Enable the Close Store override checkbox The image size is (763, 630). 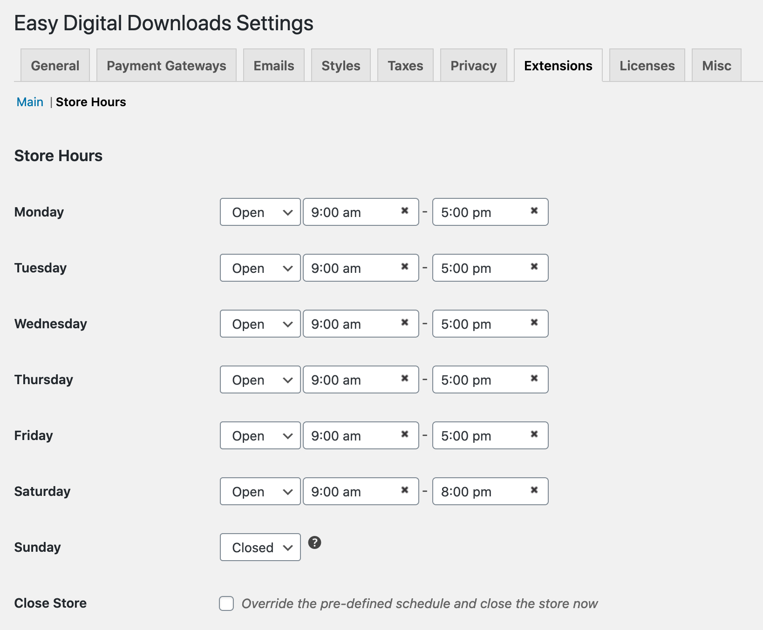pos(226,603)
